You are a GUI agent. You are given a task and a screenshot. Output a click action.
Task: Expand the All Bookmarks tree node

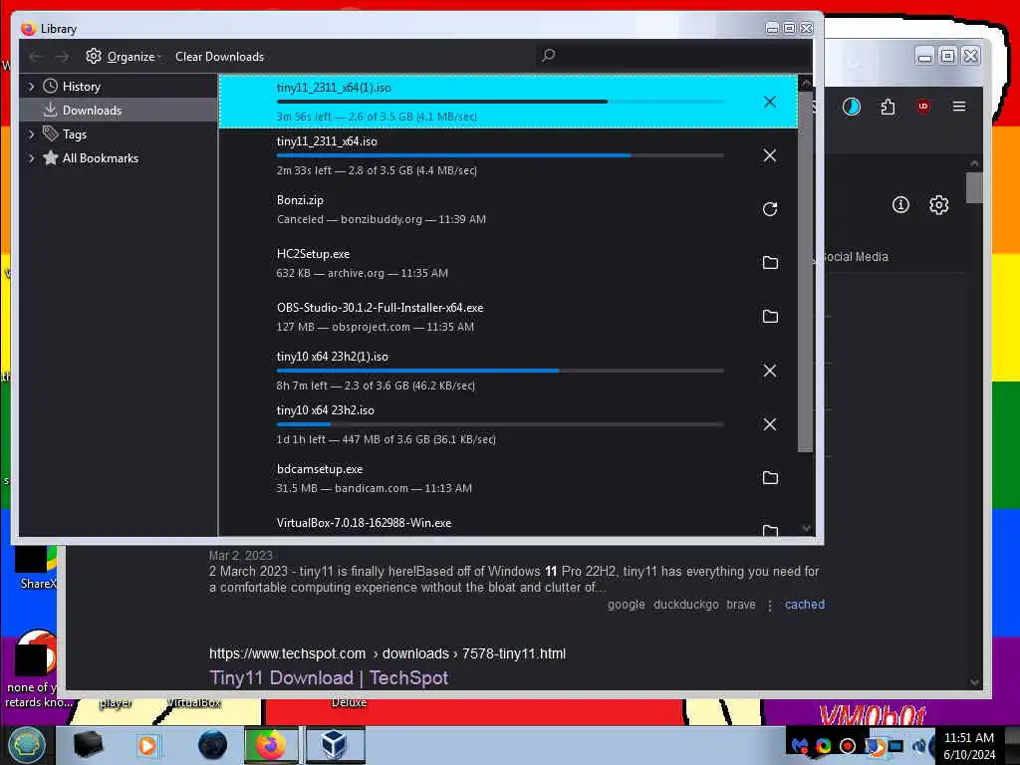tap(31, 158)
